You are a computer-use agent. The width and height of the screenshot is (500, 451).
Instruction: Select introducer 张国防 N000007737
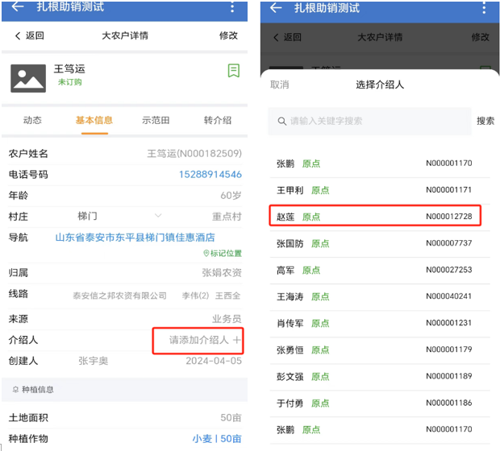tap(380, 244)
